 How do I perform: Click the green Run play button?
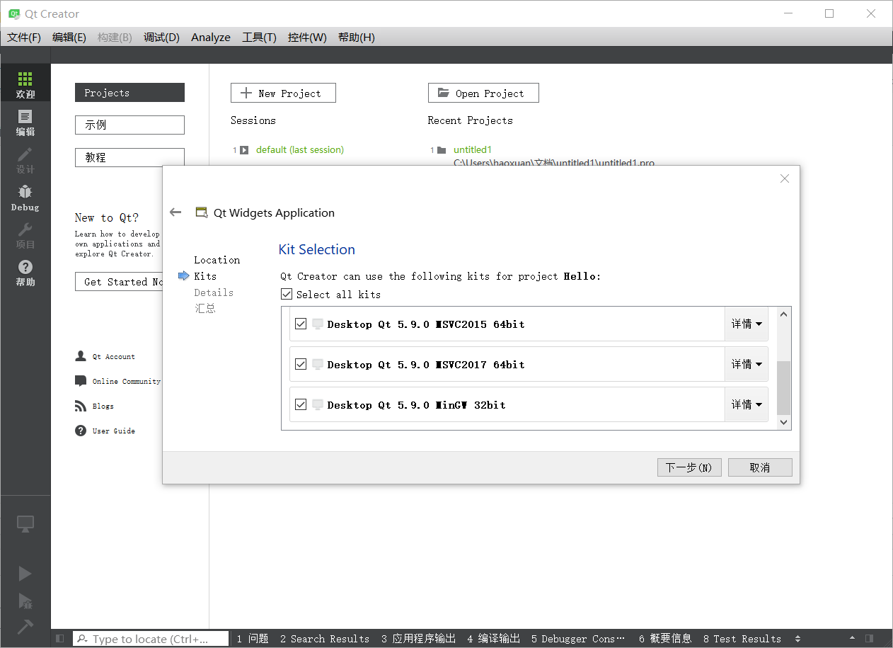pos(25,573)
